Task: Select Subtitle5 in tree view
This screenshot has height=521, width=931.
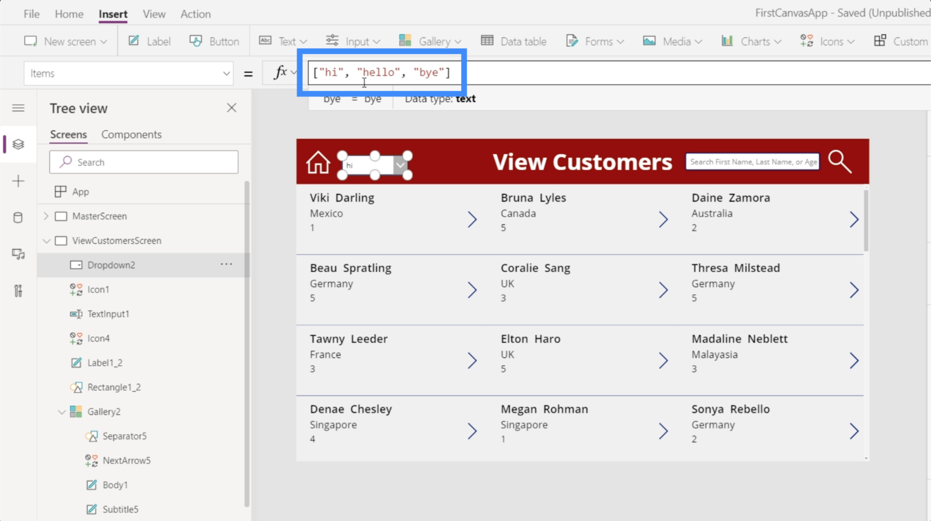Action: [x=120, y=509]
